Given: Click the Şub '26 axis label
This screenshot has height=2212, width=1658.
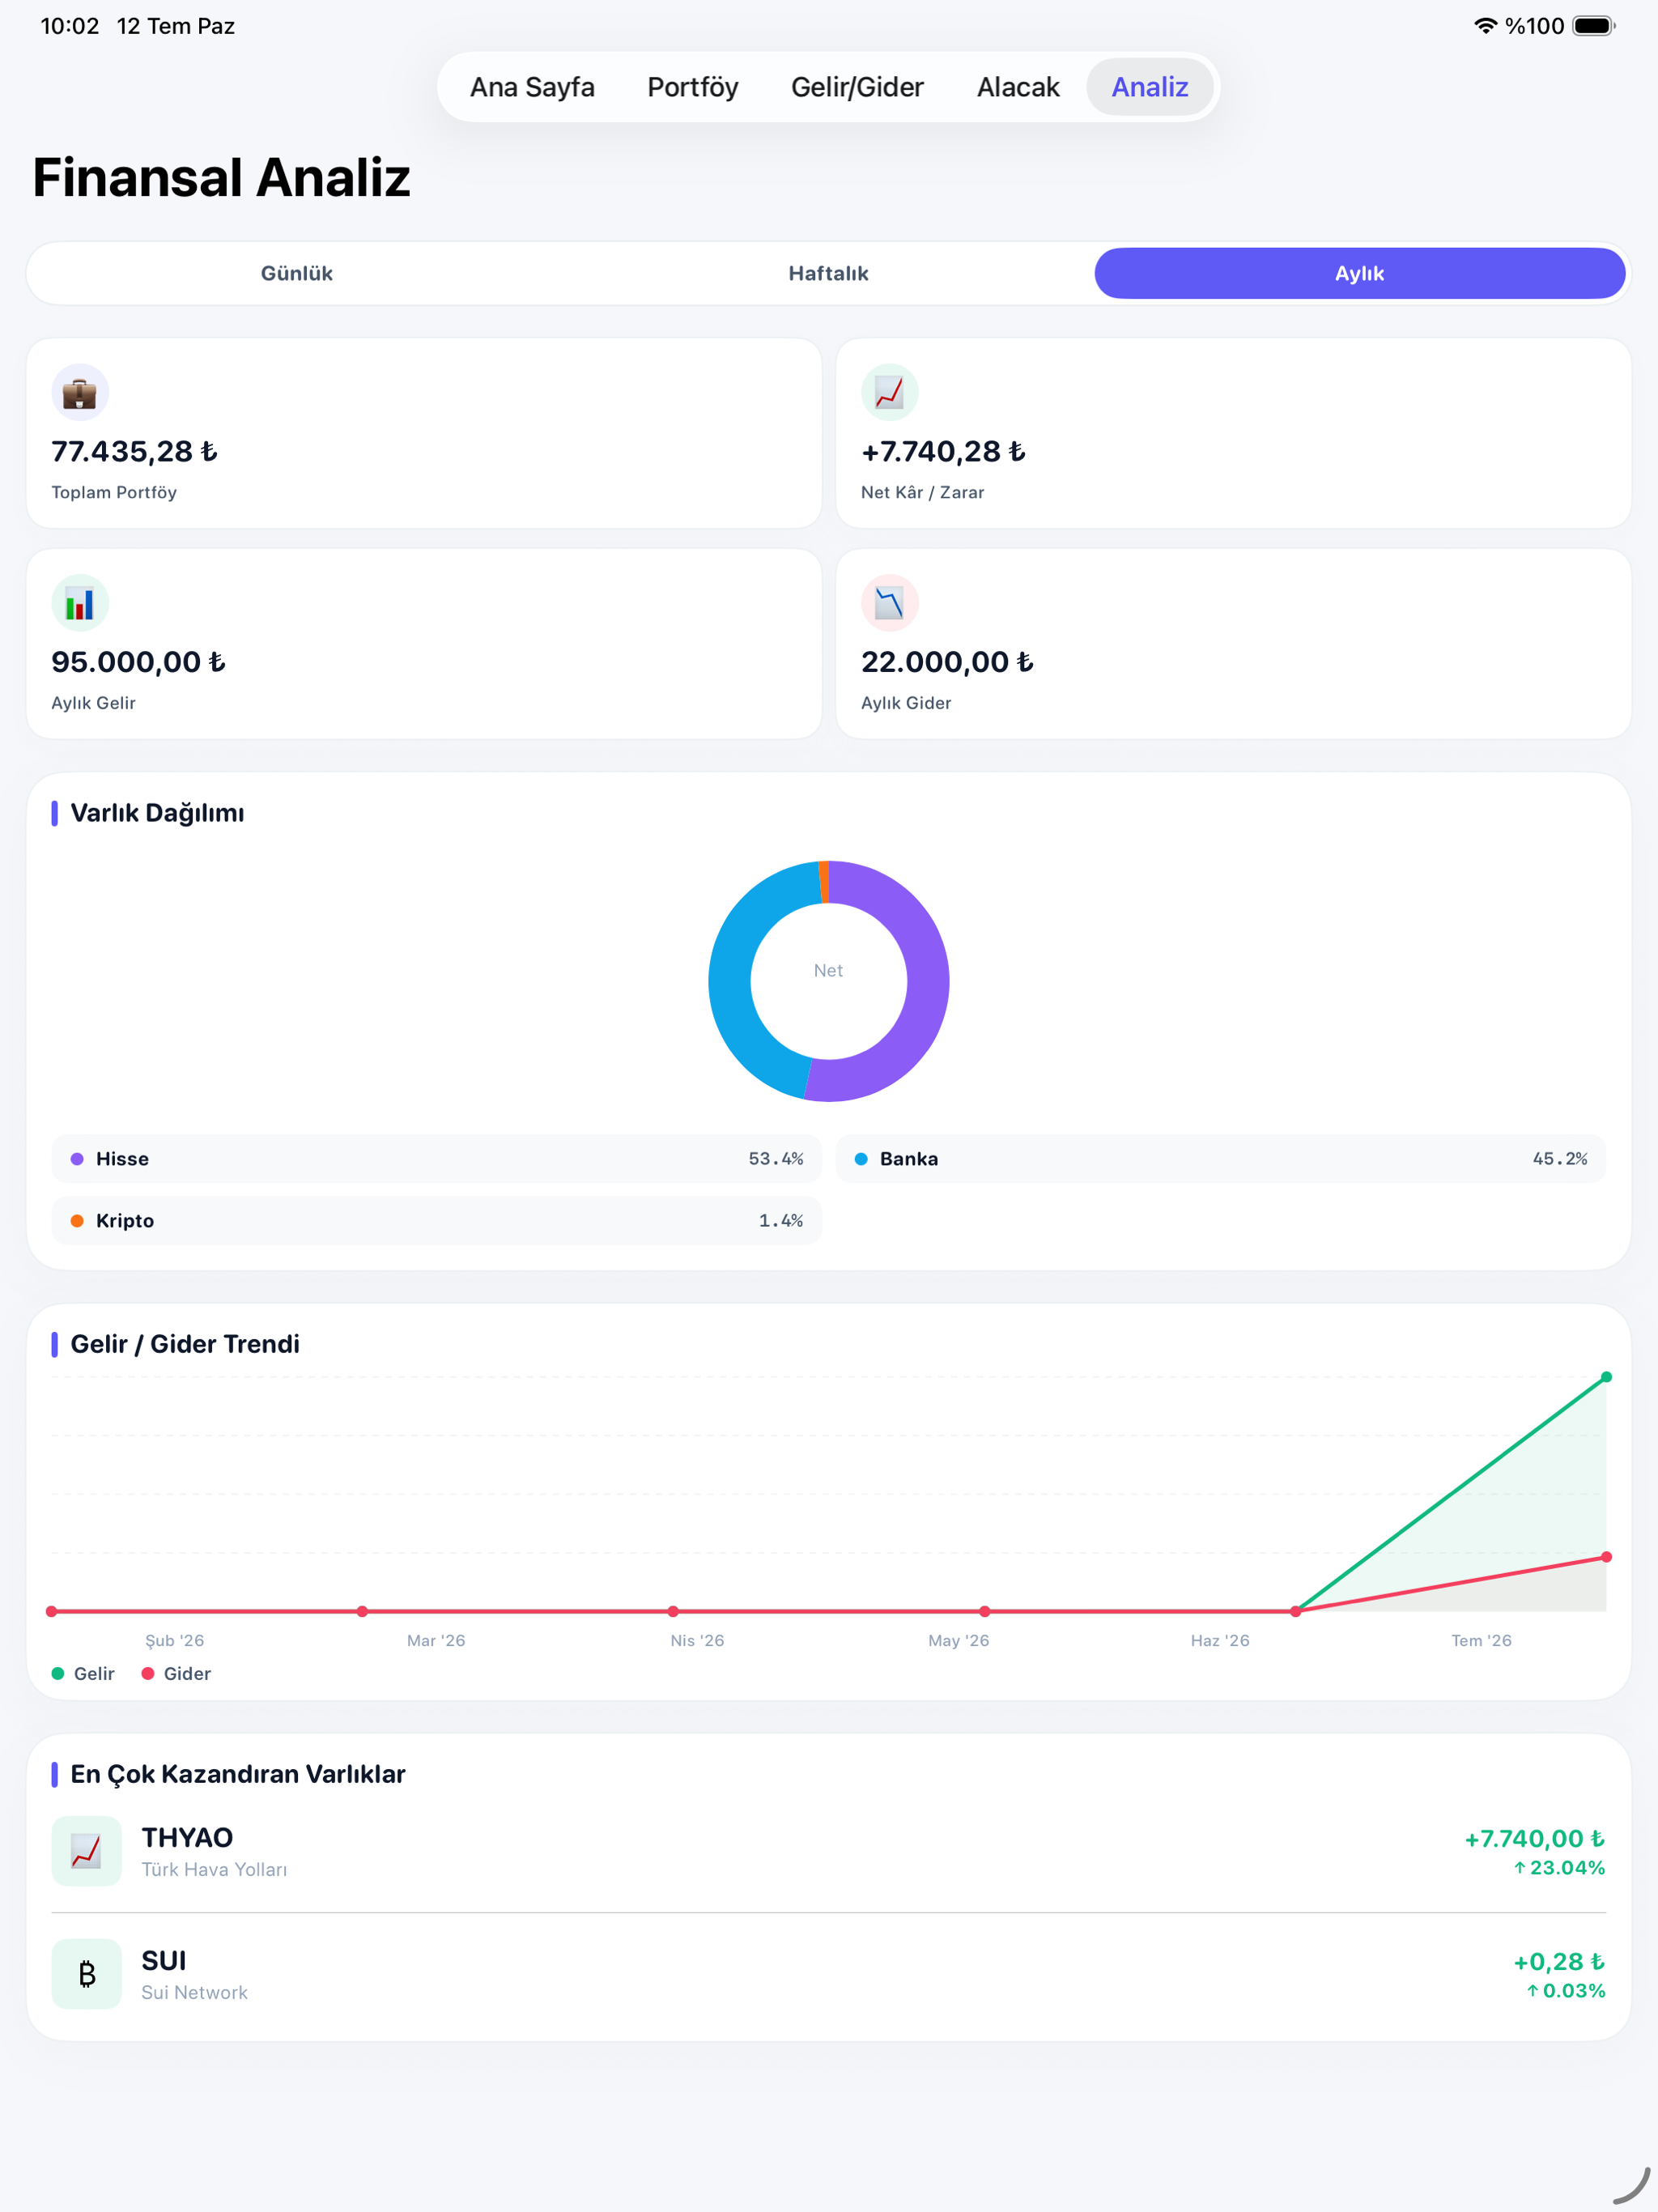Looking at the screenshot, I should (175, 1641).
